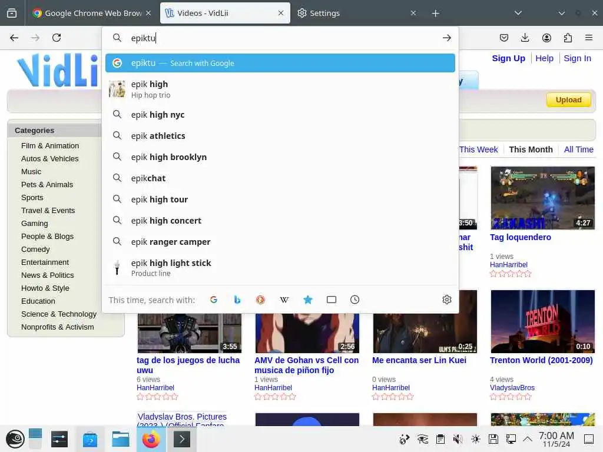
Task: Choose the 'epik athletics' suggestion
Action: [280, 136]
